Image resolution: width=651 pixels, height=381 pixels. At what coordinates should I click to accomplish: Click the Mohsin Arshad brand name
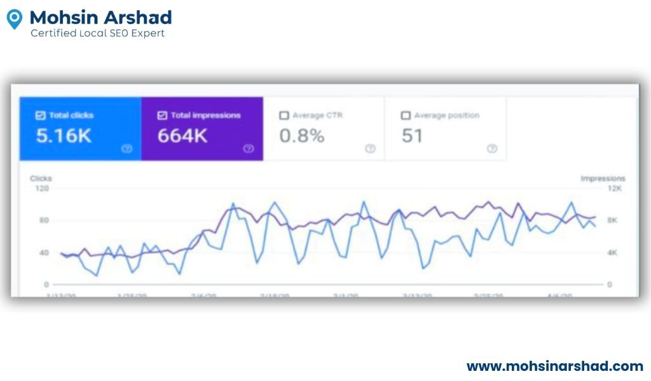(100, 17)
